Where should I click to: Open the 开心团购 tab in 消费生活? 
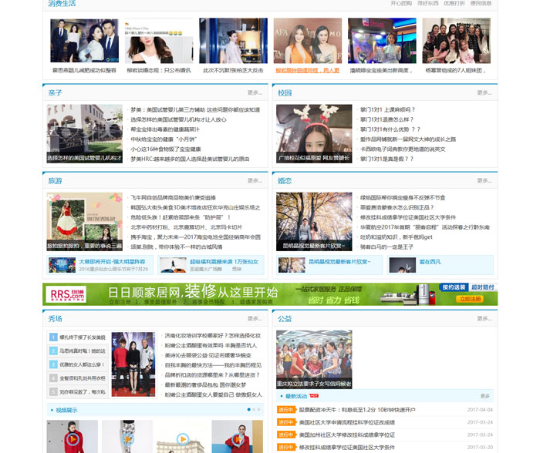tap(401, 4)
